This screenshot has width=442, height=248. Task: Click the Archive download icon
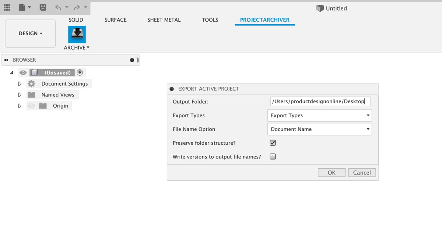(77, 35)
